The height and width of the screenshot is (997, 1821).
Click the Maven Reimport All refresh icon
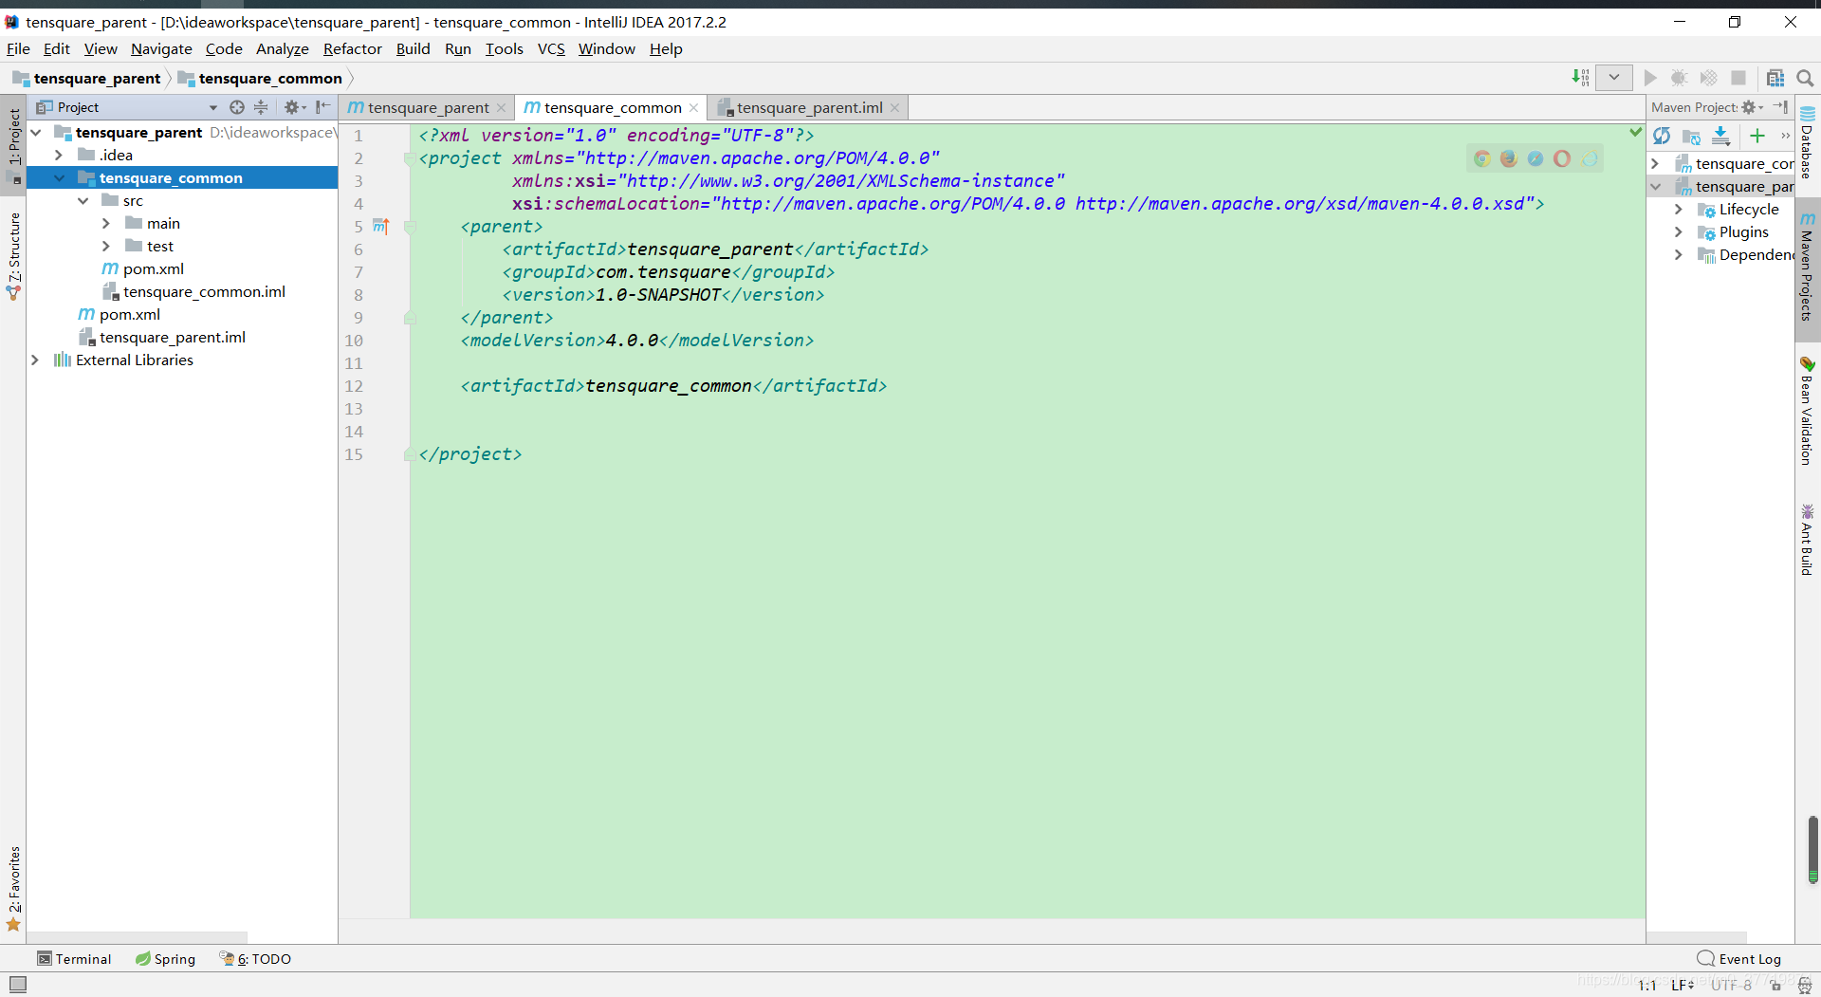pos(1662,136)
